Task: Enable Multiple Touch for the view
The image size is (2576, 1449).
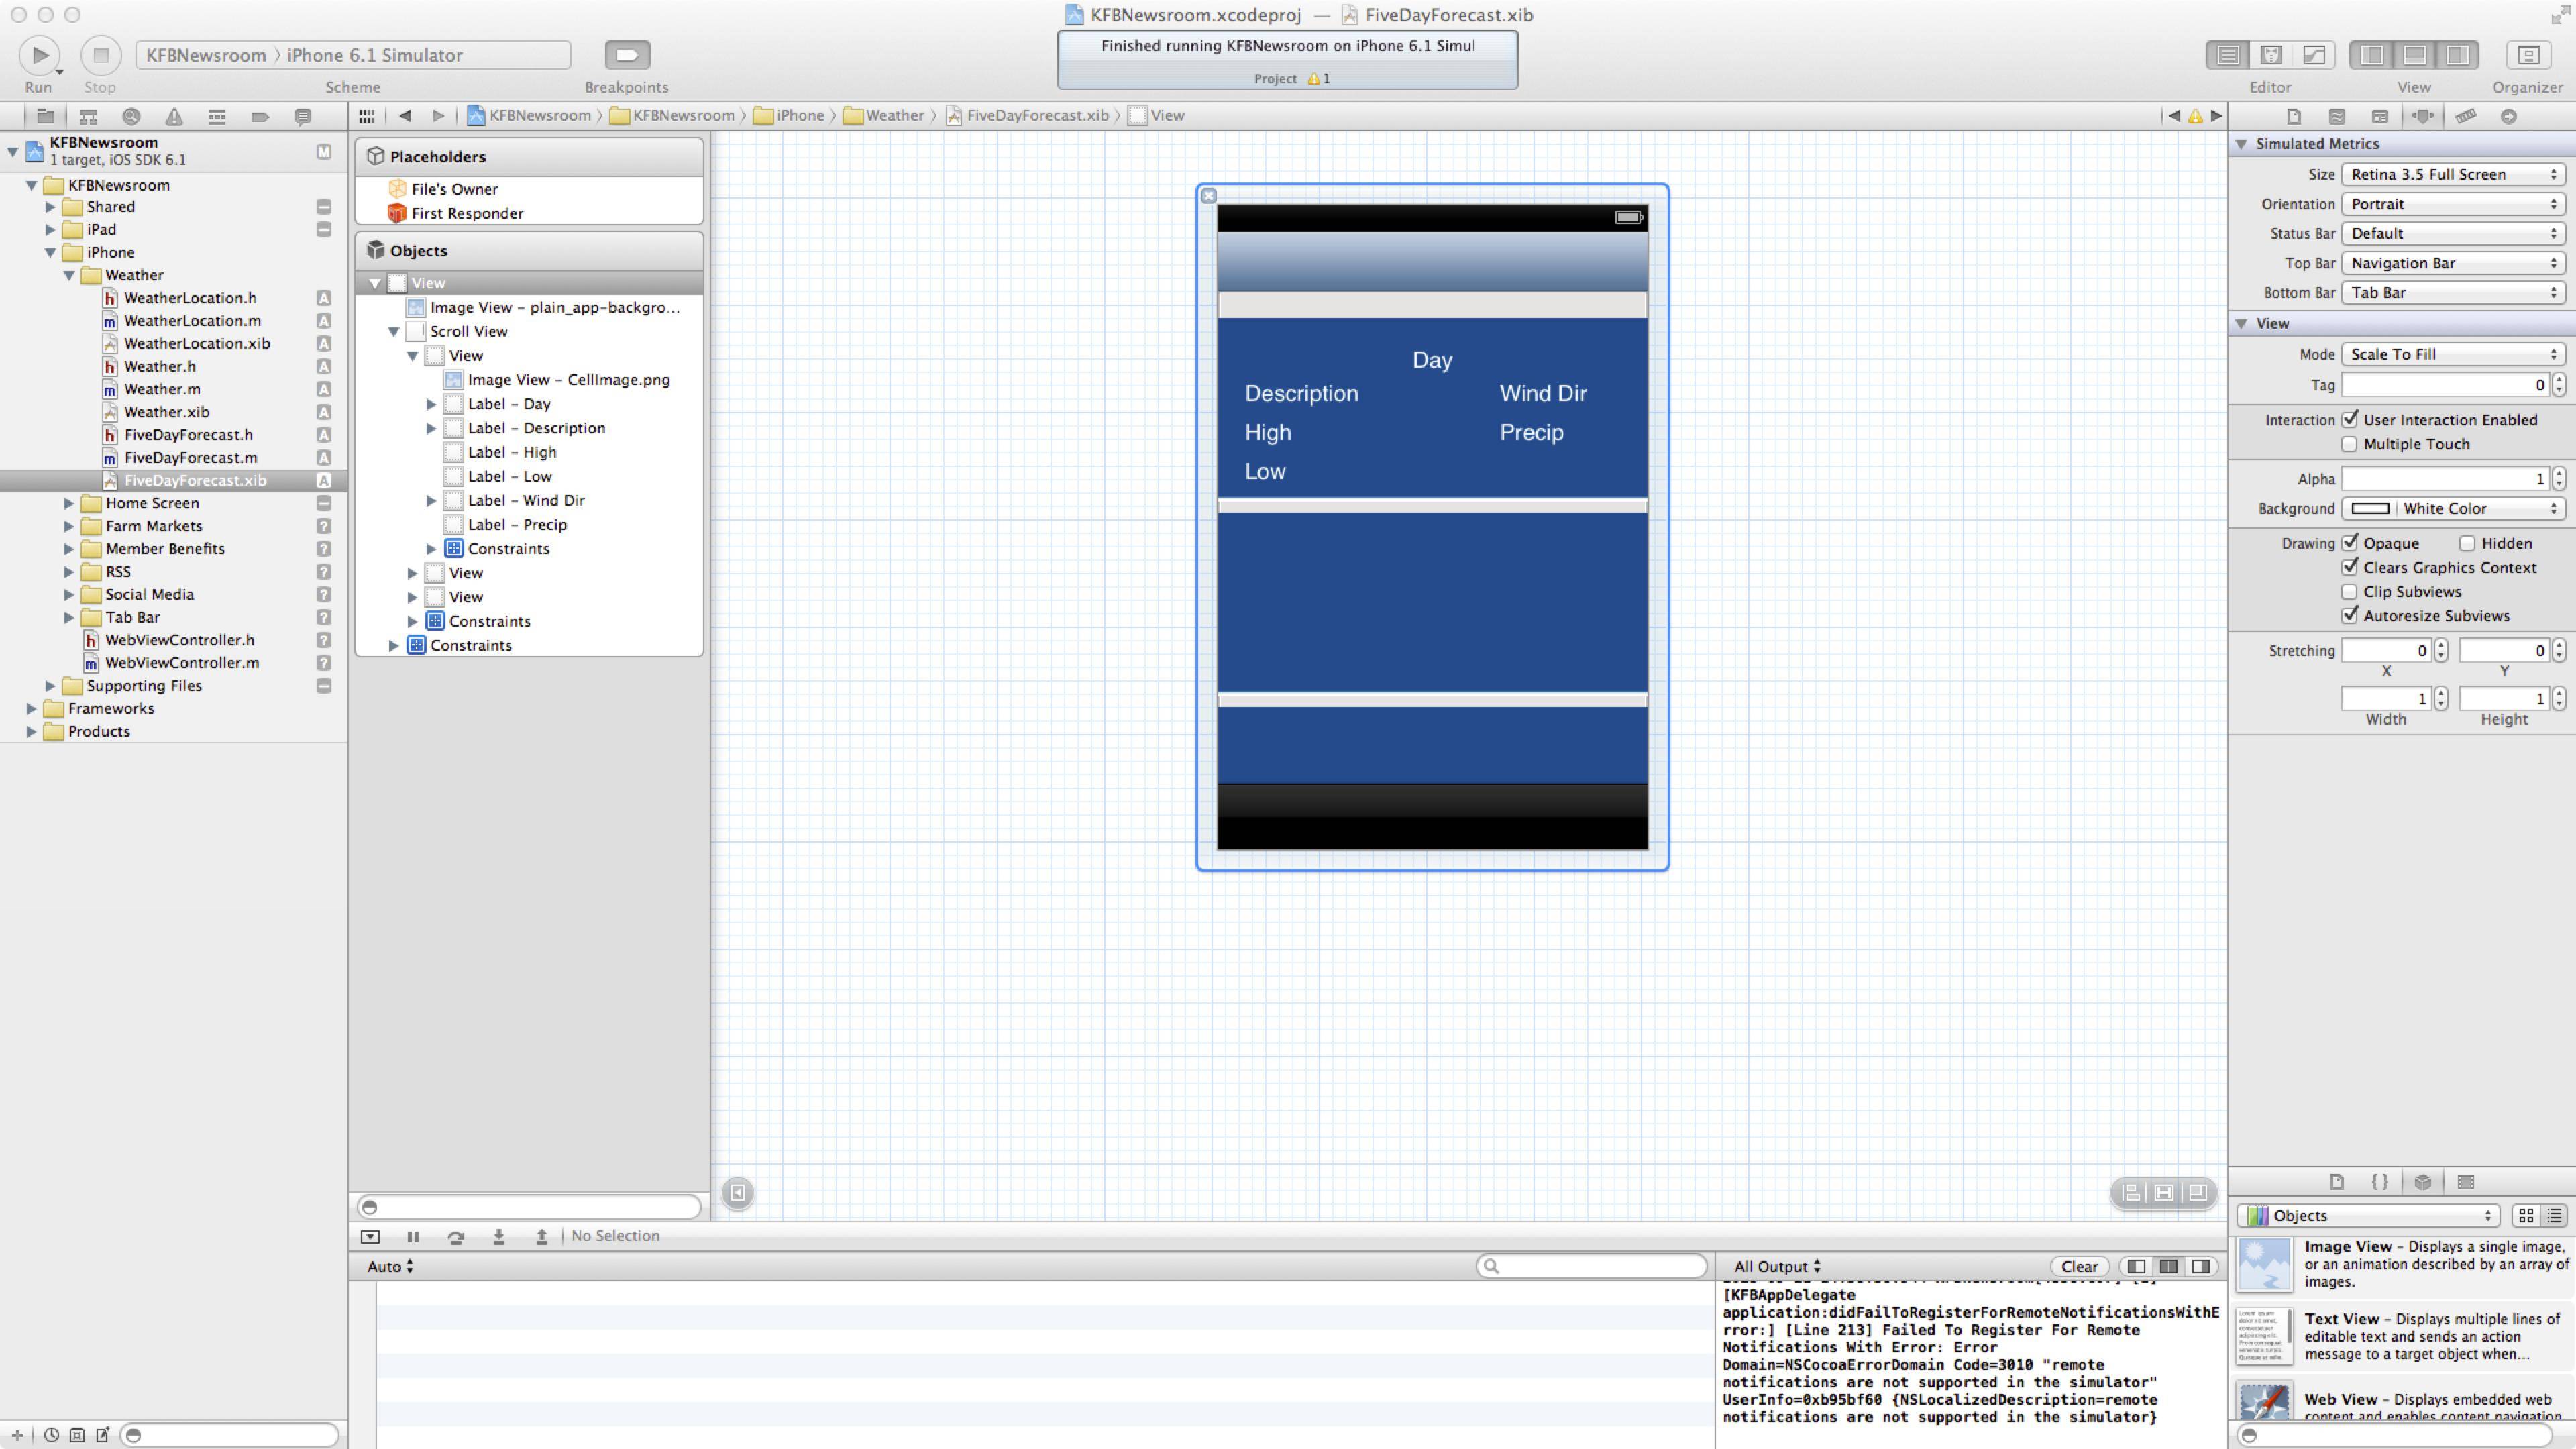Action: [2350, 444]
